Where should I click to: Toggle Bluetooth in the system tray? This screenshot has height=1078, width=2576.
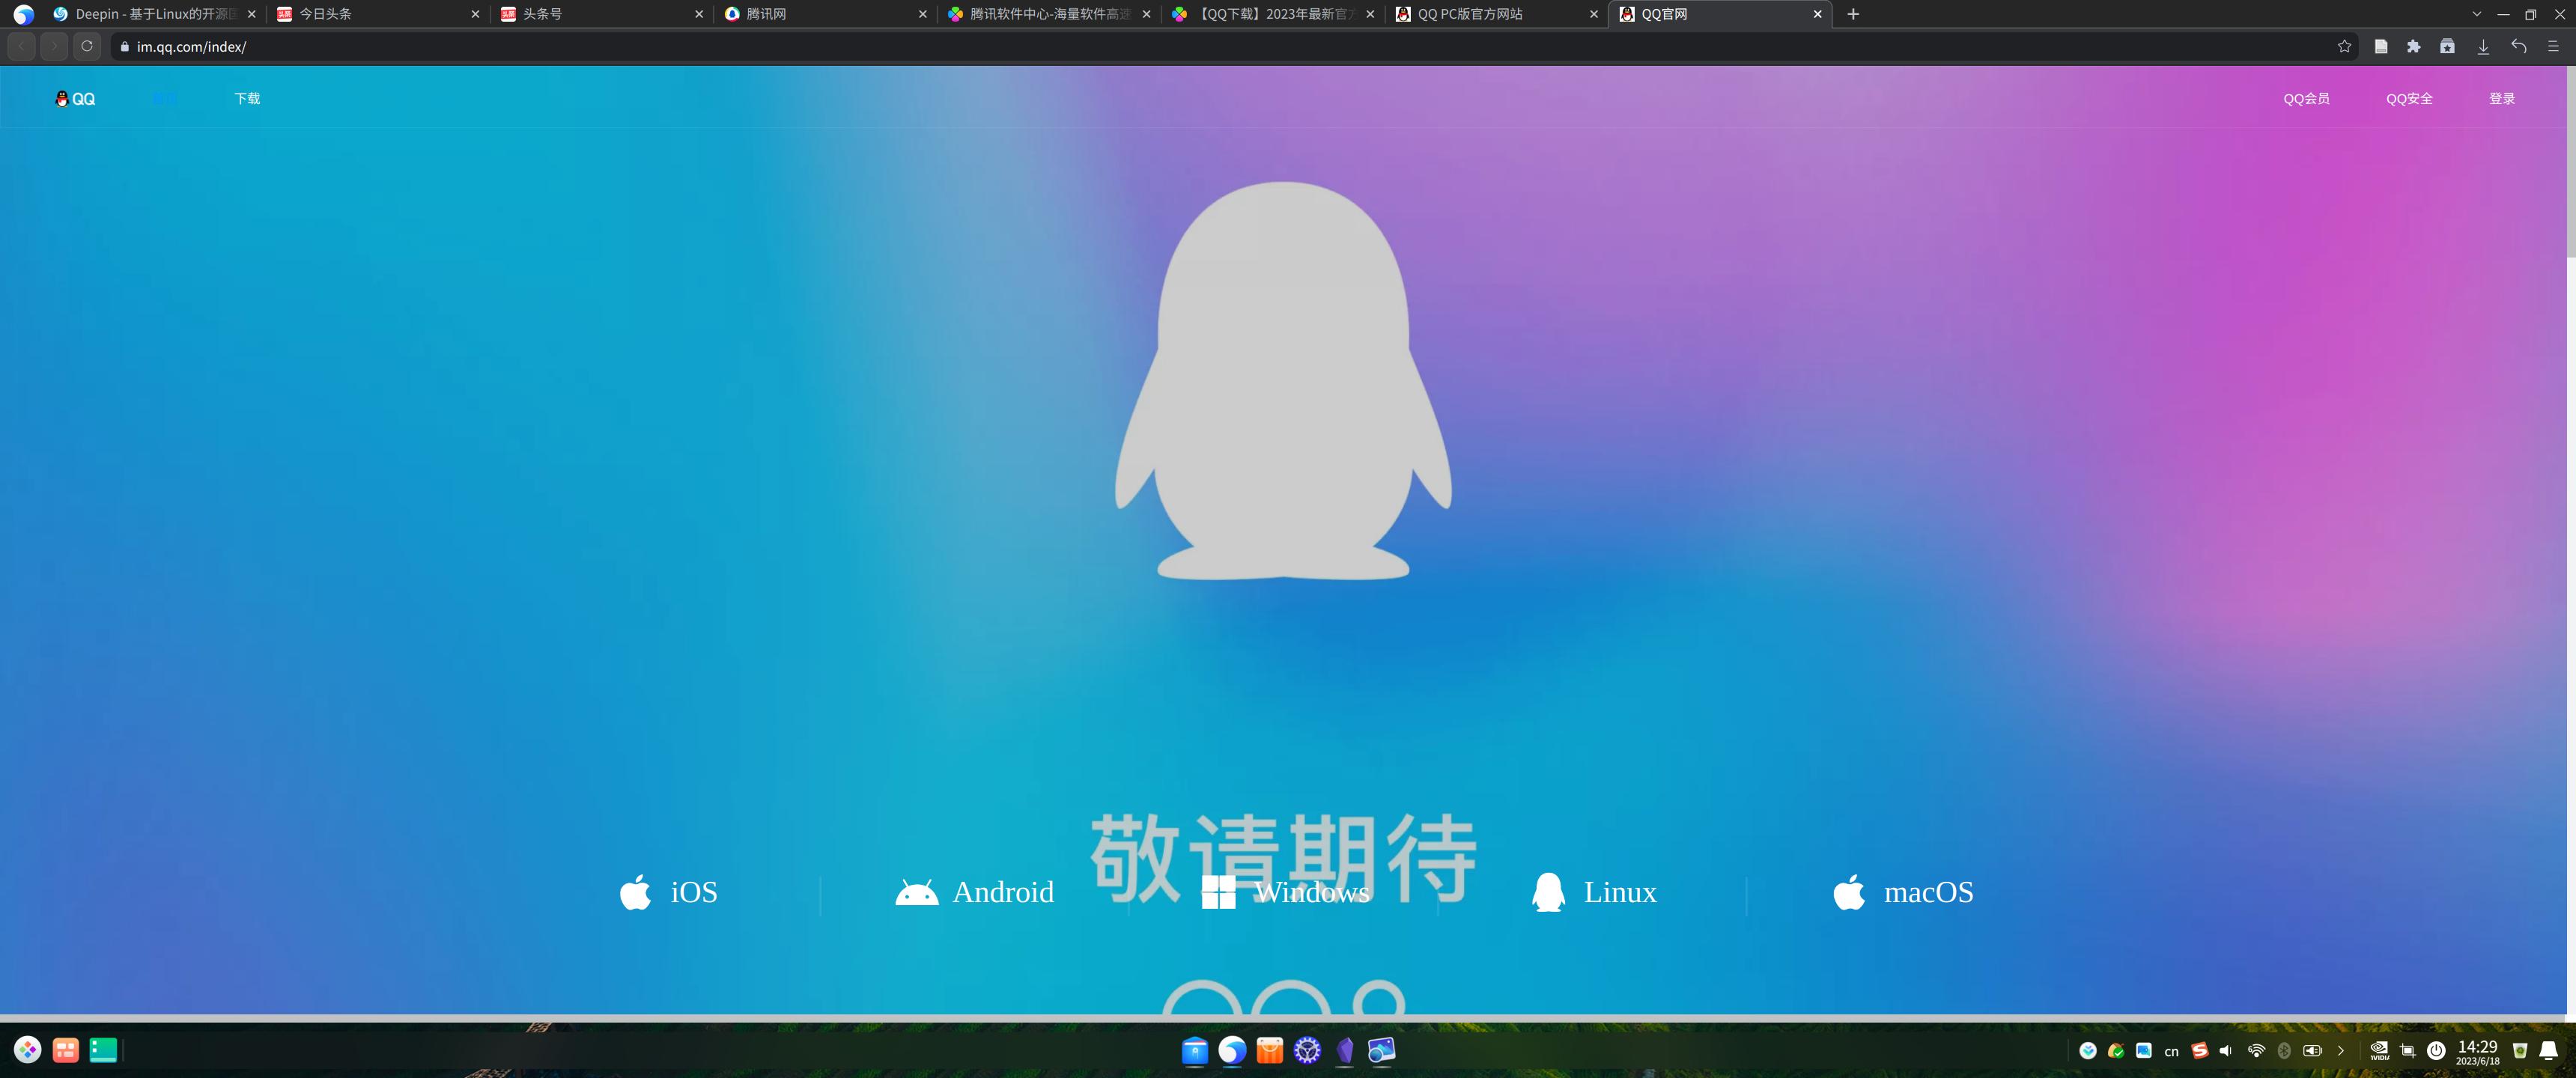(2284, 1051)
